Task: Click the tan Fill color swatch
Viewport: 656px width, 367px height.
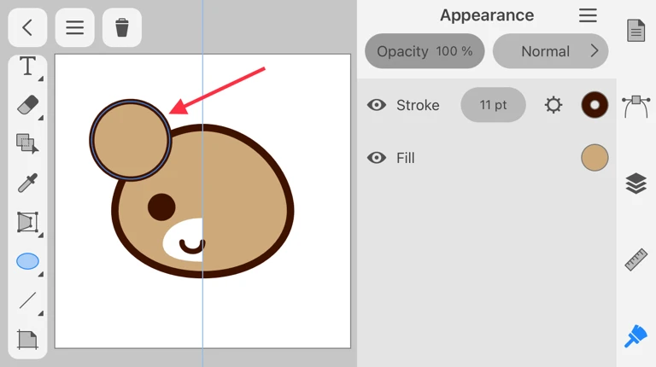Action: [594, 158]
